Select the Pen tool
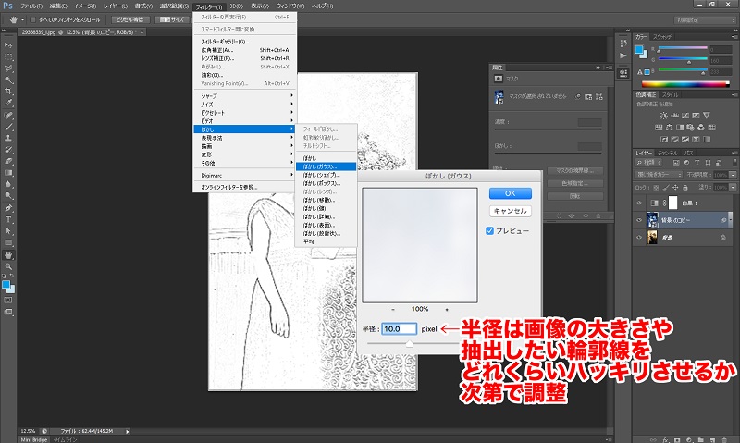 coord(8,208)
